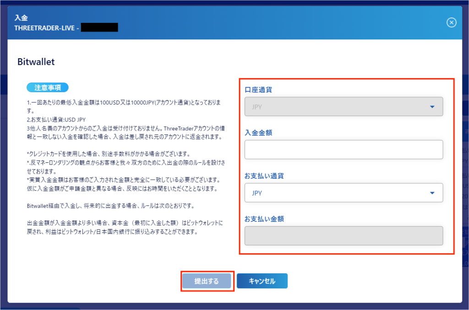The image size is (469, 310).
Task: Click the キャンセル cancel button
Action: point(262,281)
